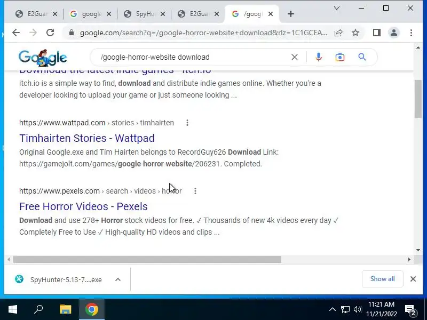Start a voice search with the microphone

[318, 57]
